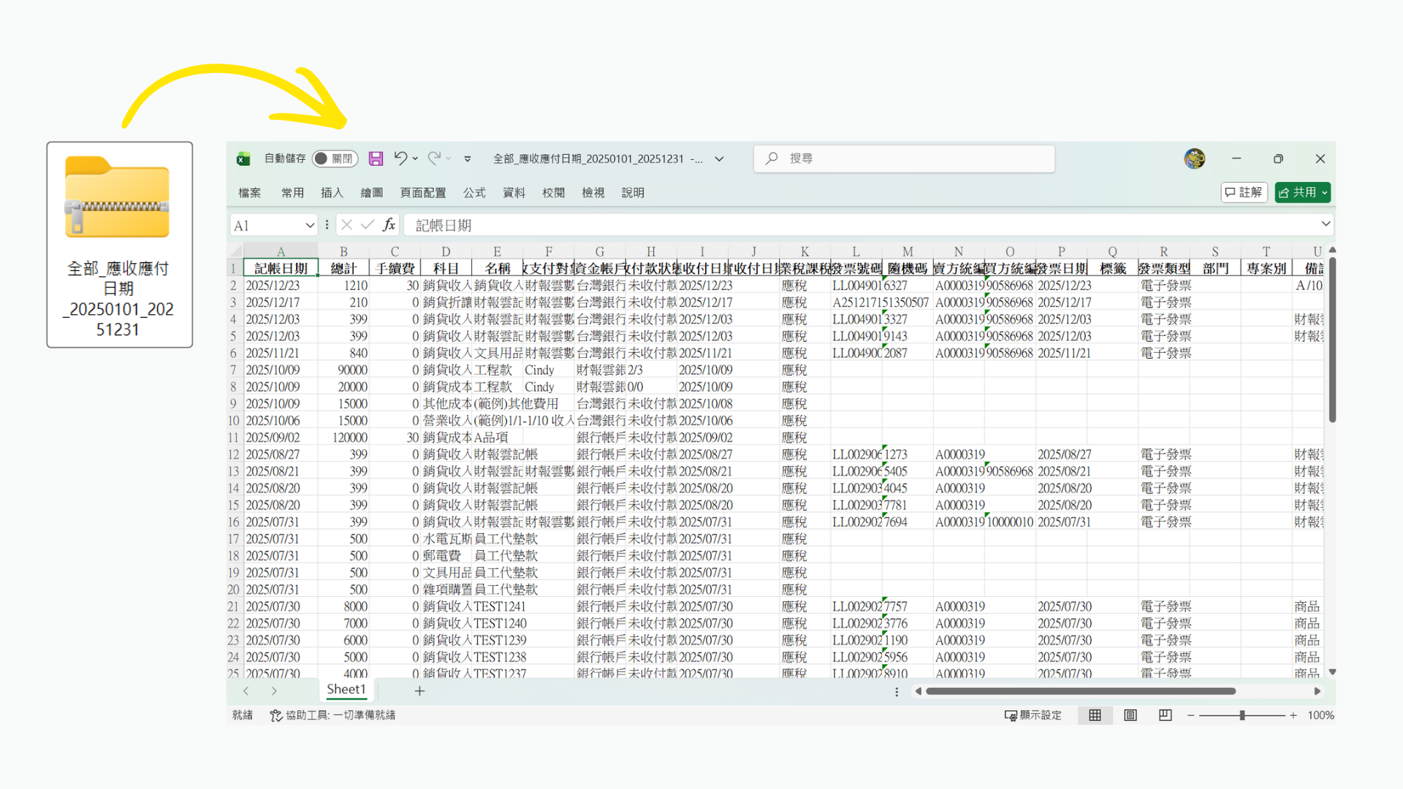Screen dimensions: 1403x789
Task: Click the Insert Function fx icon
Action: click(x=389, y=225)
